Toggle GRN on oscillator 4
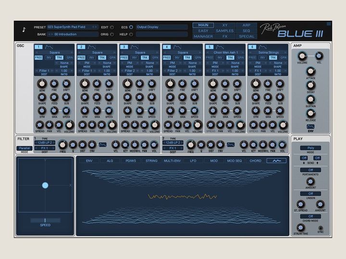 [x=198, y=58]
